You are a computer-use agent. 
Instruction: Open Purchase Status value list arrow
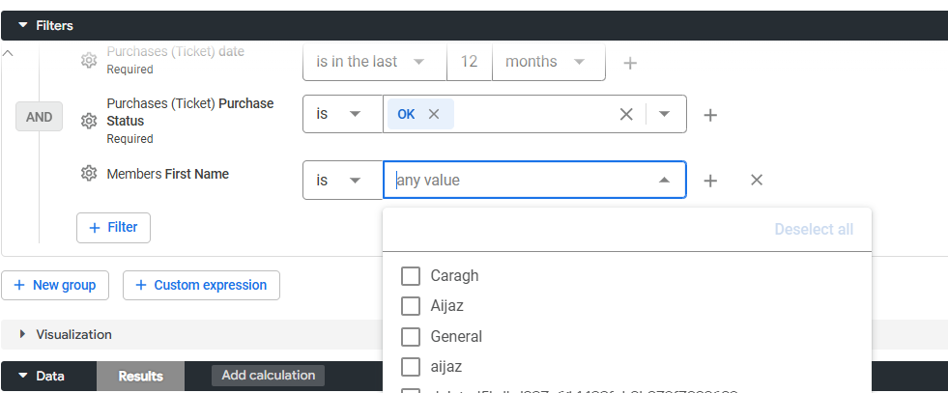(x=665, y=114)
